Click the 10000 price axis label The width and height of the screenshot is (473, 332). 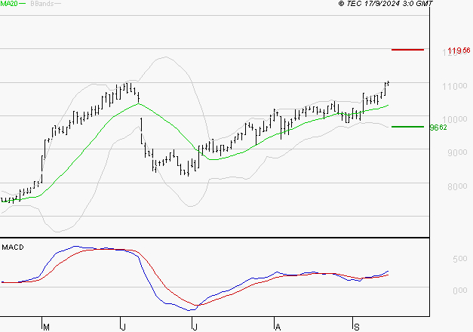(455, 119)
